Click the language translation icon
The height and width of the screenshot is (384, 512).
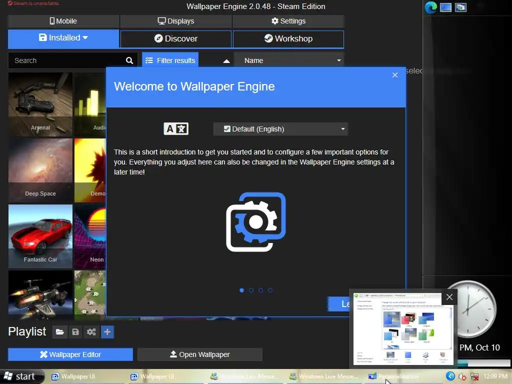coord(176,129)
